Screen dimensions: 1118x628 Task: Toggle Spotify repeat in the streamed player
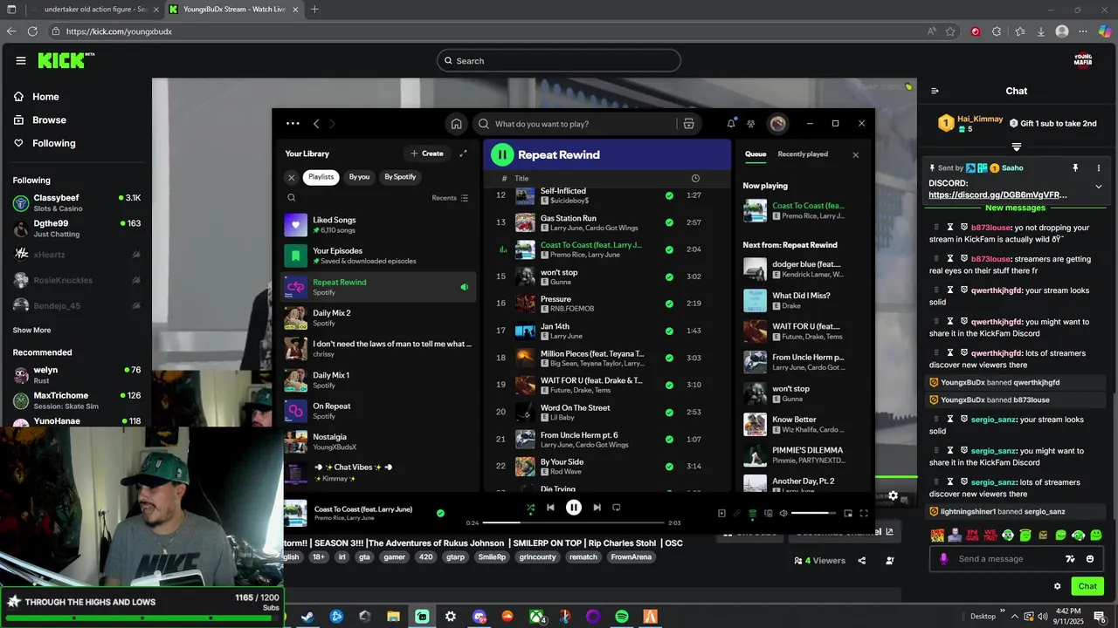pyautogui.click(x=616, y=508)
